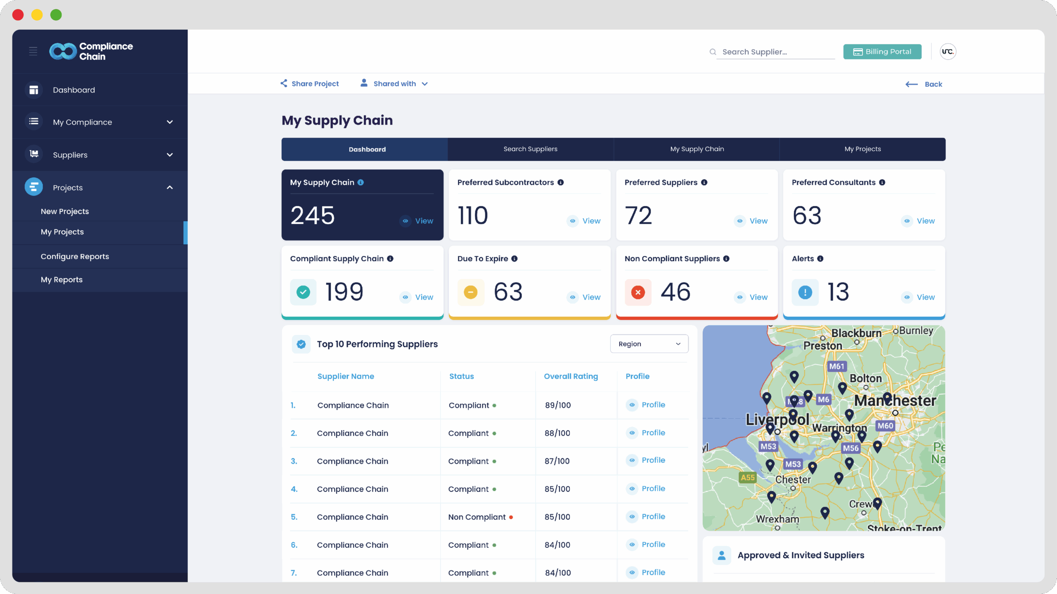The width and height of the screenshot is (1057, 594).
Task: Click the Dashboard sidebar icon
Action: coord(34,90)
